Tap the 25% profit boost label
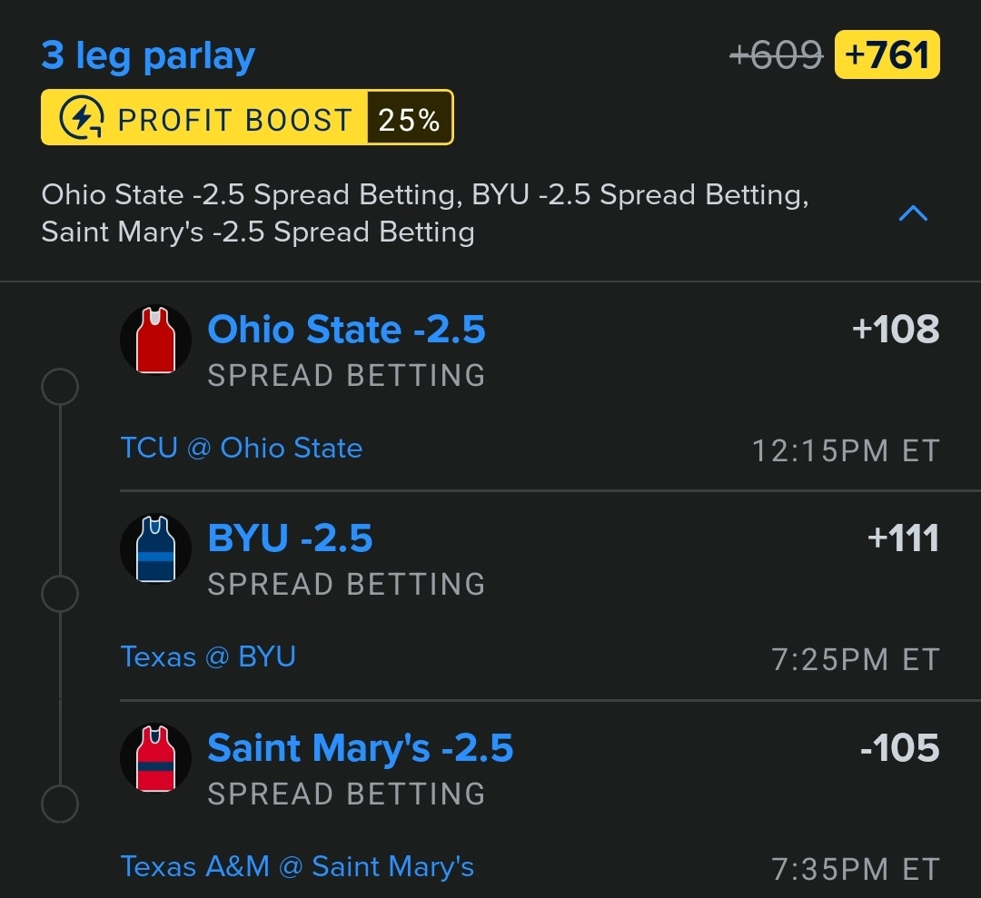This screenshot has height=898, width=981. tap(409, 117)
